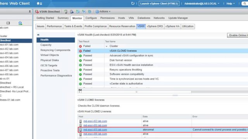The height and width of the screenshot is (139, 248).
Task: Click host icon beside md-esxi-i03.lab.com
Action: pos(81,130)
